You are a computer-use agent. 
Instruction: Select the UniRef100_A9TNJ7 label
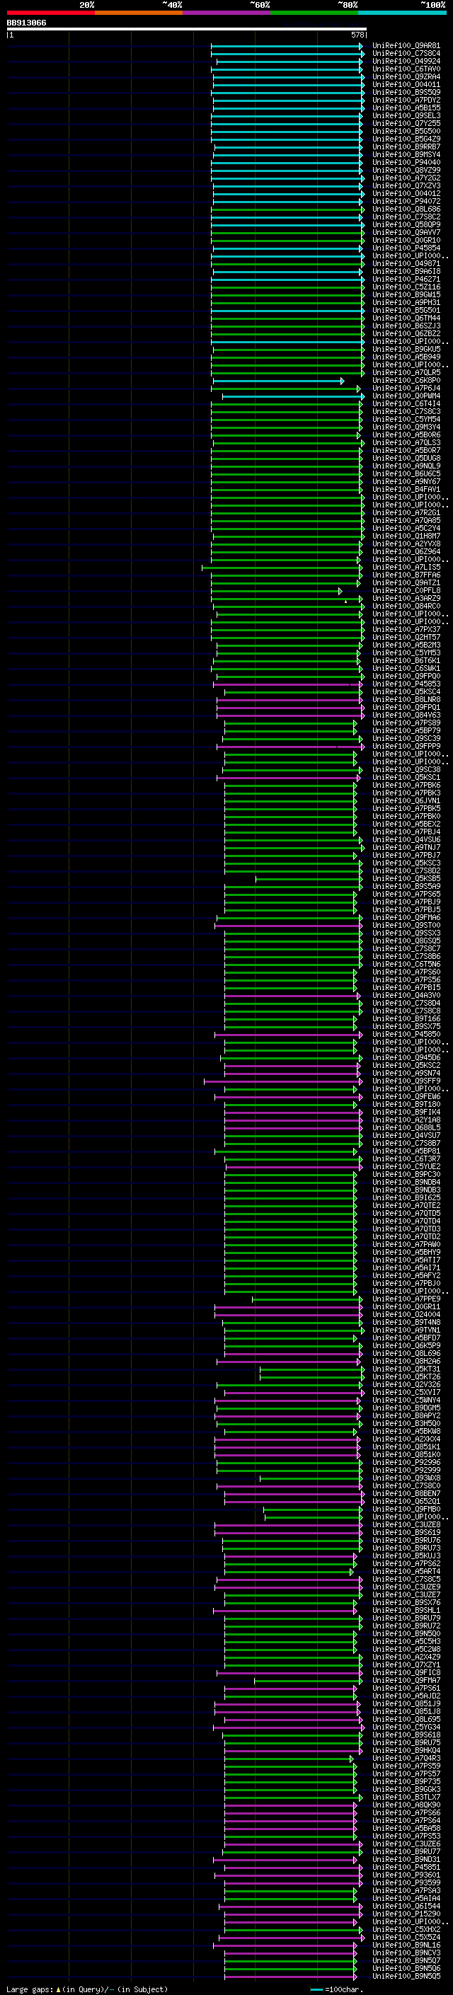[x=406, y=847]
